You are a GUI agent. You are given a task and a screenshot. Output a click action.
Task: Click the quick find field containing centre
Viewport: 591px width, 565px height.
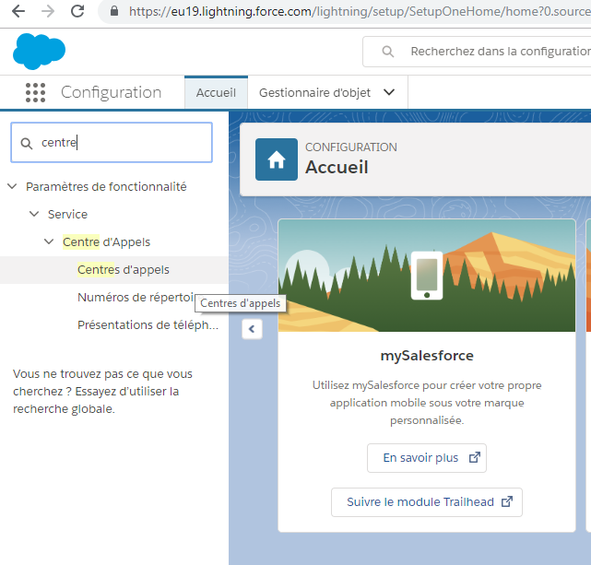(112, 142)
